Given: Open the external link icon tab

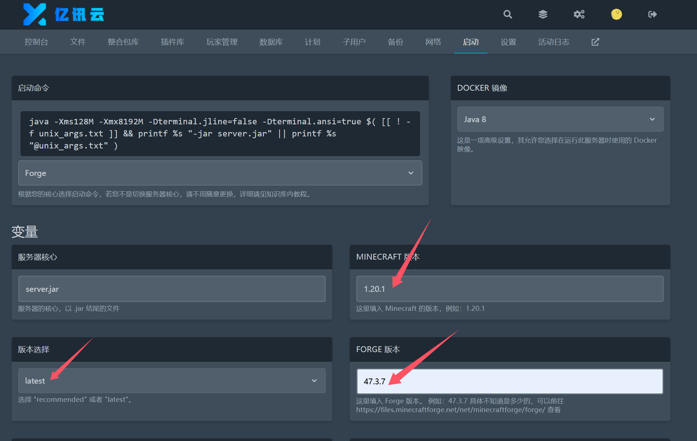Looking at the screenshot, I should click(x=595, y=42).
